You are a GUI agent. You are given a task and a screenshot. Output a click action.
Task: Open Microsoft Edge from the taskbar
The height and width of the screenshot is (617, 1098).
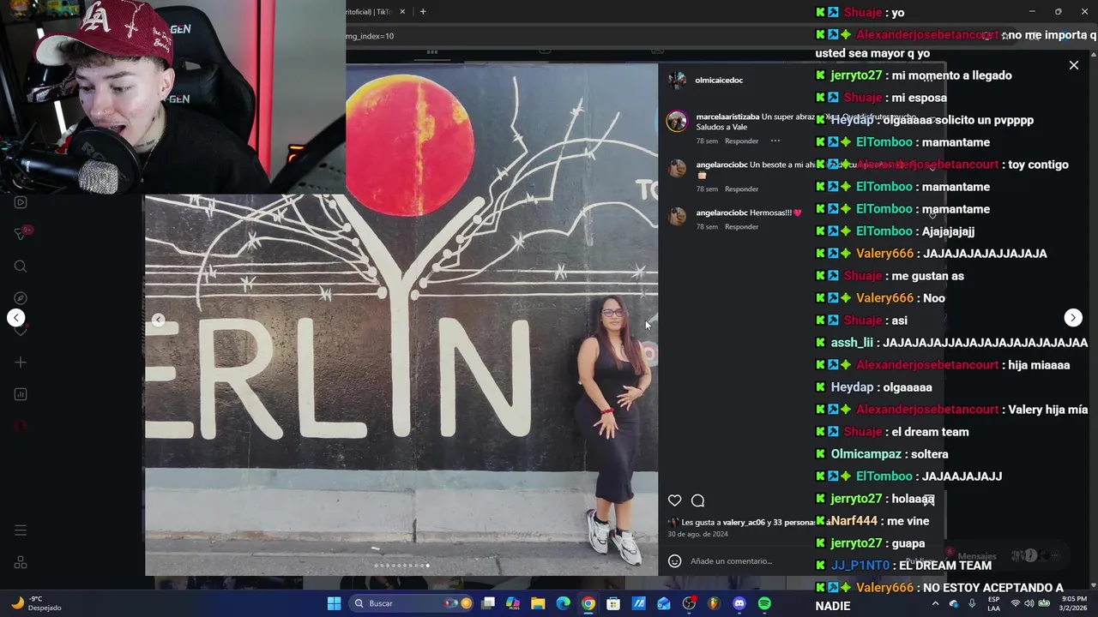563,603
